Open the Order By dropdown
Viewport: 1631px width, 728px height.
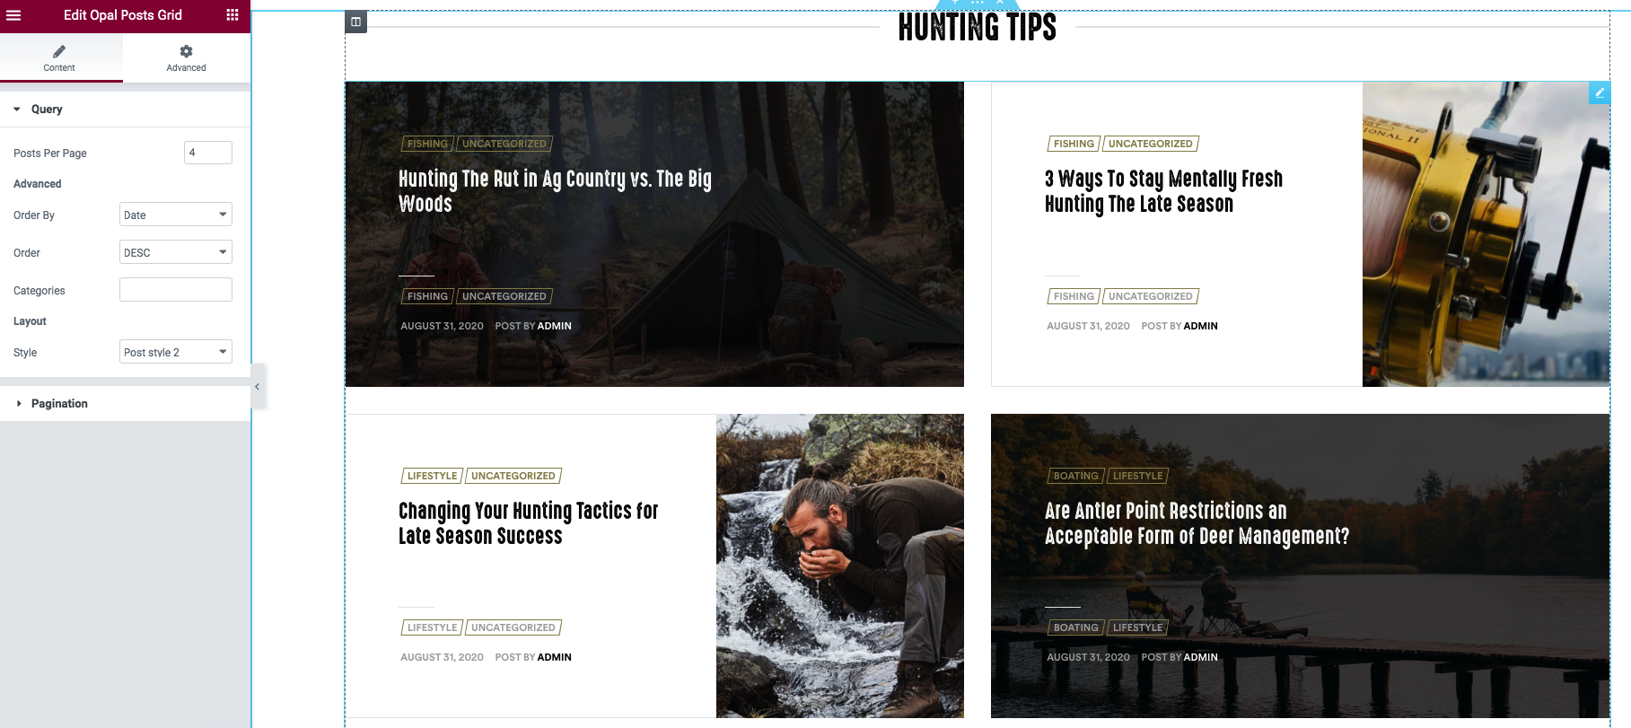[x=176, y=215]
